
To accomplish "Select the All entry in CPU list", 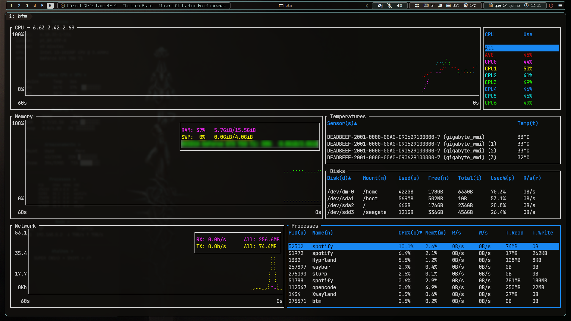I will click(x=522, y=48).
